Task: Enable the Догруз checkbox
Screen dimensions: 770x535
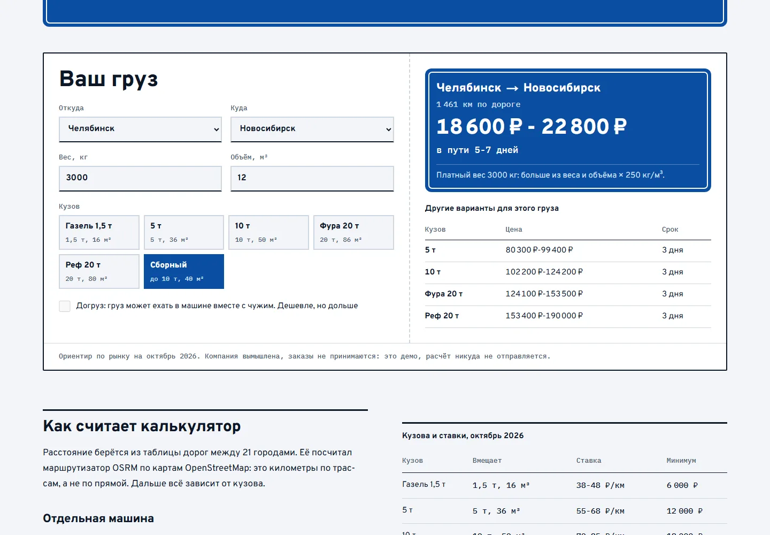Action: click(65, 306)
